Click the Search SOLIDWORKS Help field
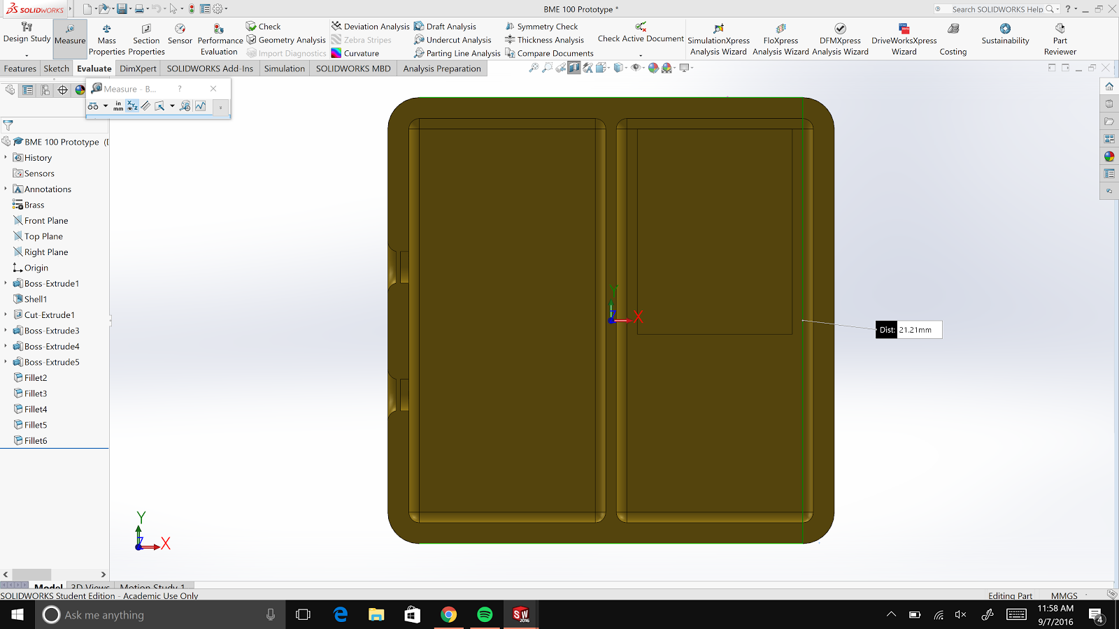The image size is (1119, 629). (x=997, y=9)
